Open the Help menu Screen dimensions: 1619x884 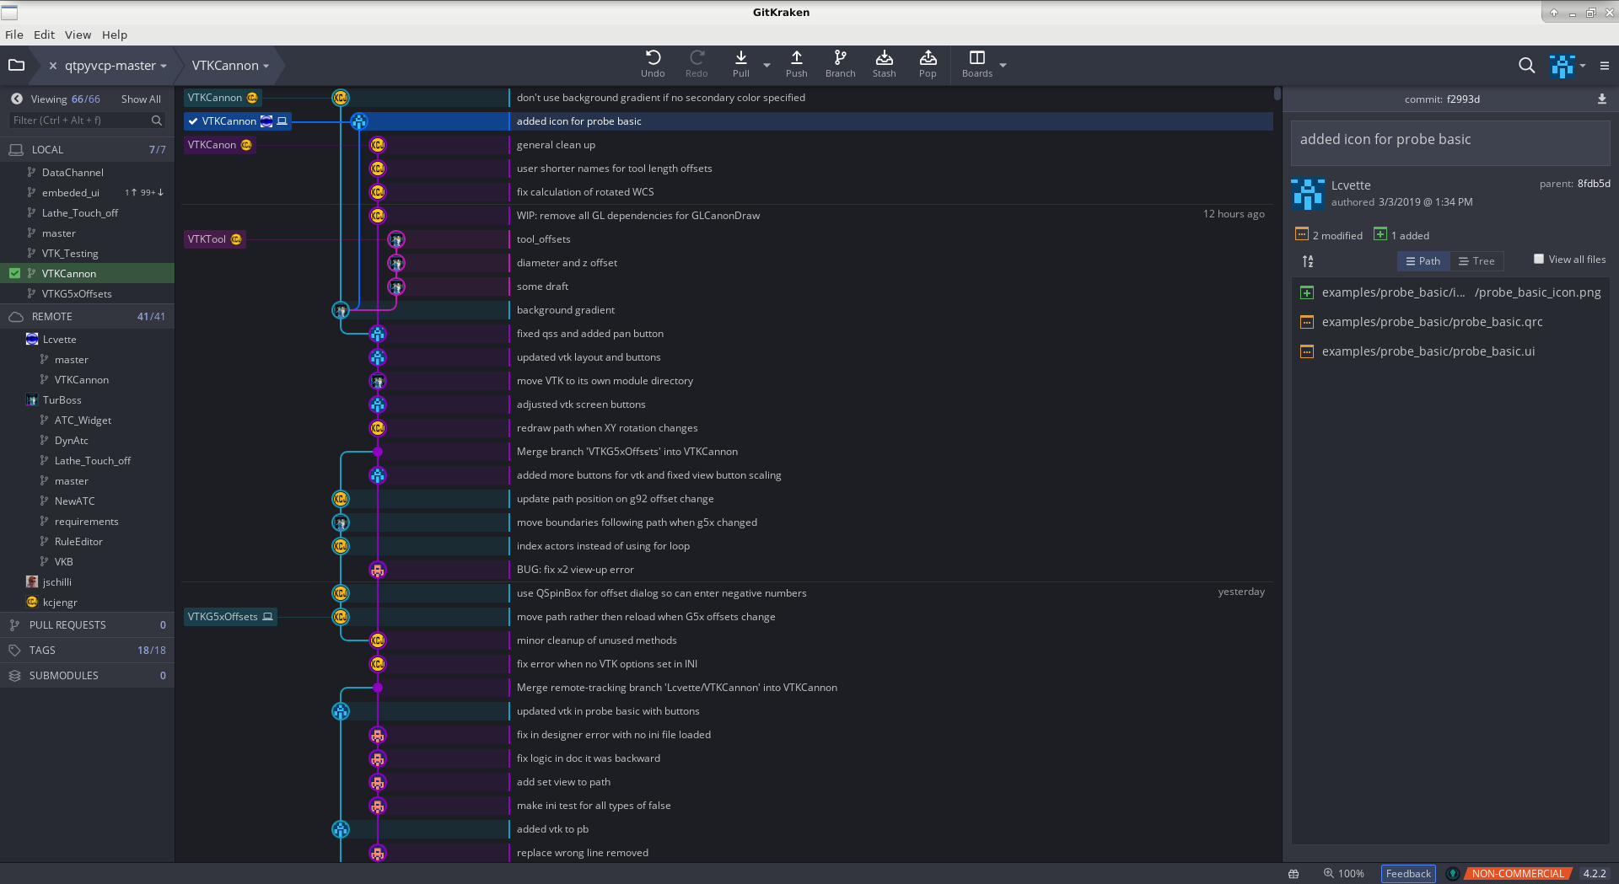click(x=115, y=35)
